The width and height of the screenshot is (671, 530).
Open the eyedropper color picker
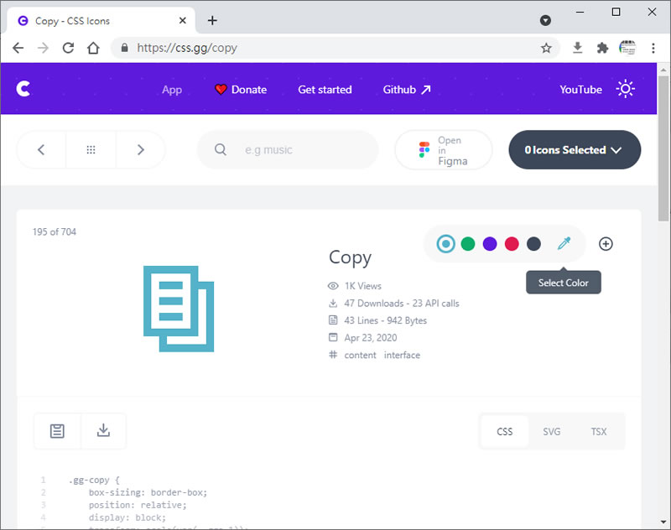coord(564,243)
